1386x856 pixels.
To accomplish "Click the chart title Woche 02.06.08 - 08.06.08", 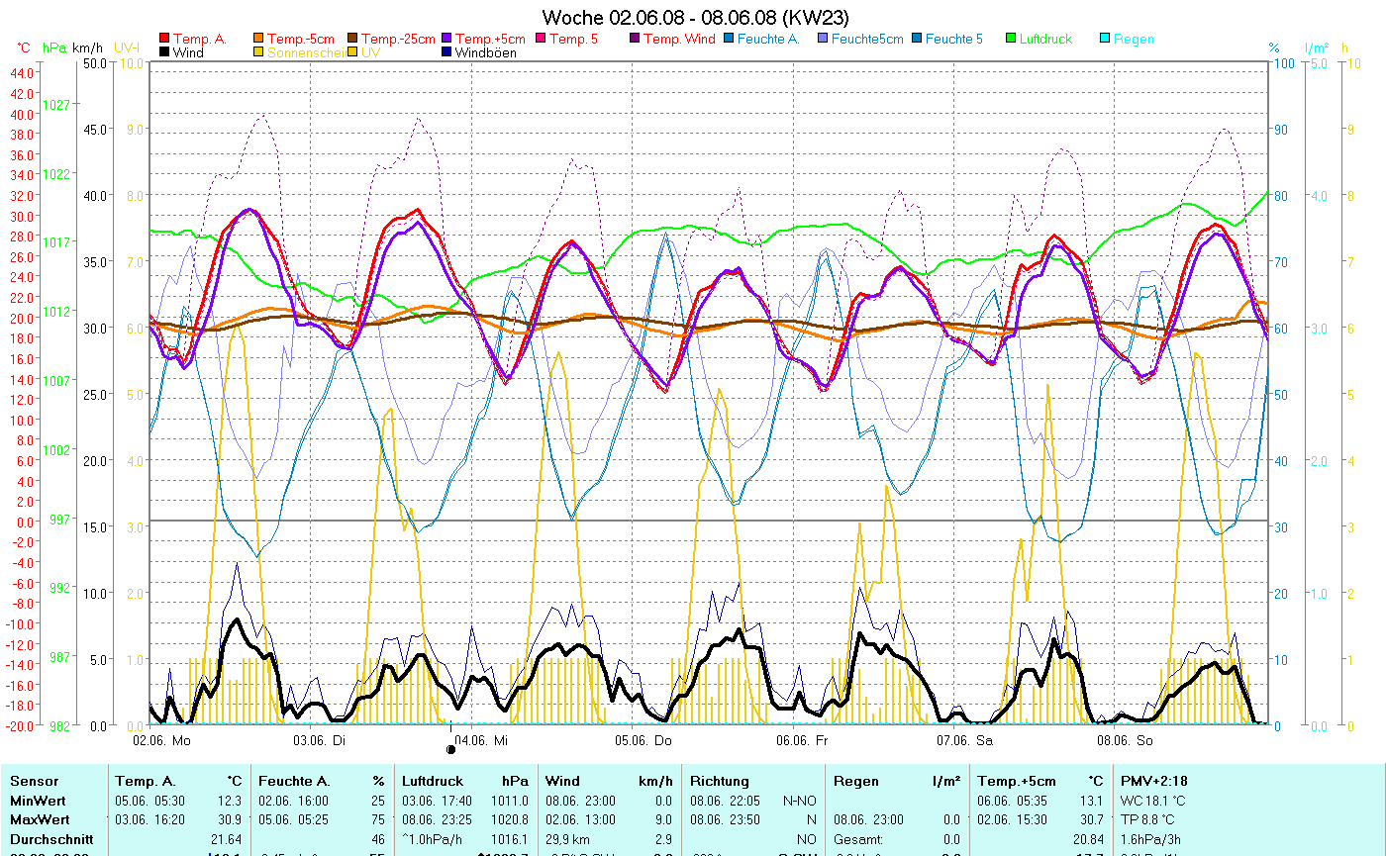I will point(695,18).
